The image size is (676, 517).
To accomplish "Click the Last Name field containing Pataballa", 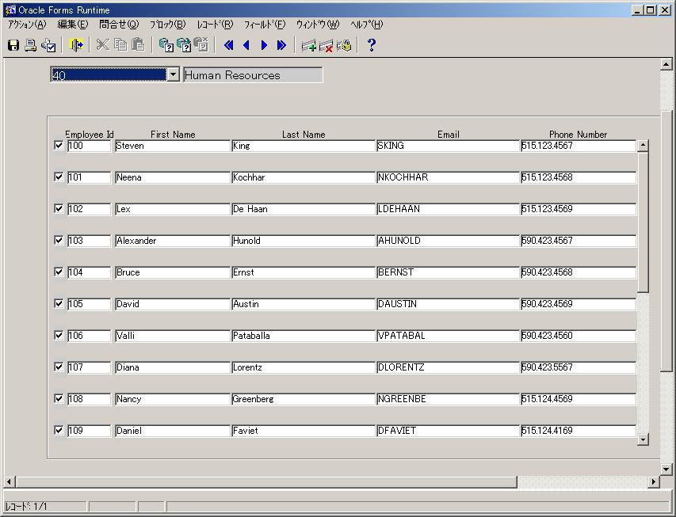I will point(304,336).
